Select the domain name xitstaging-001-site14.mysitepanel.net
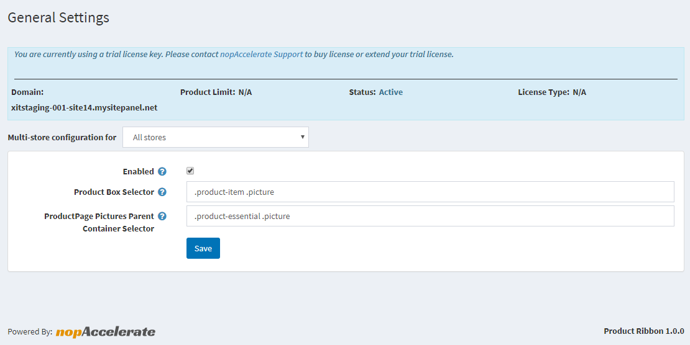This screenshot has height=345, width=690. point(84,107)
